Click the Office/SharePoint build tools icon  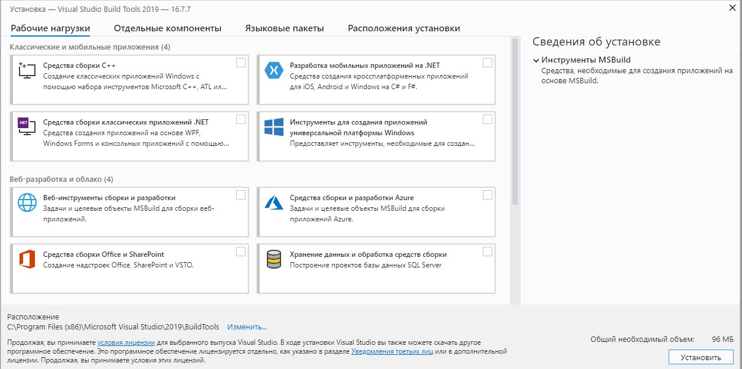(x=27, y=259)
